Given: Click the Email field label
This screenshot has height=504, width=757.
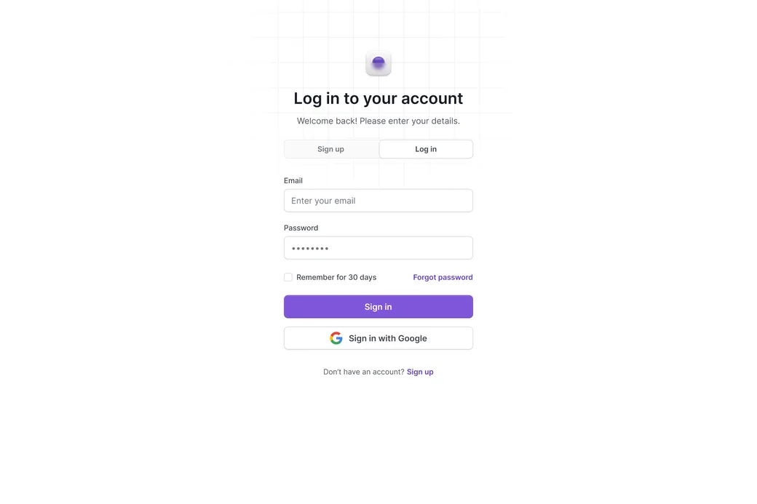Looking at the screenshot, I should pos(293,180).
